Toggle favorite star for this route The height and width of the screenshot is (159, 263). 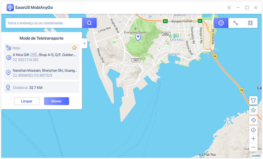74,48
